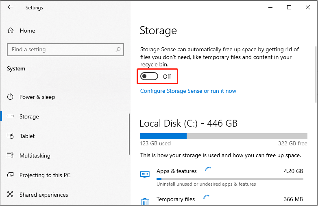Open the Temporary files storage category
318x206 pixels.
(176, 199)
